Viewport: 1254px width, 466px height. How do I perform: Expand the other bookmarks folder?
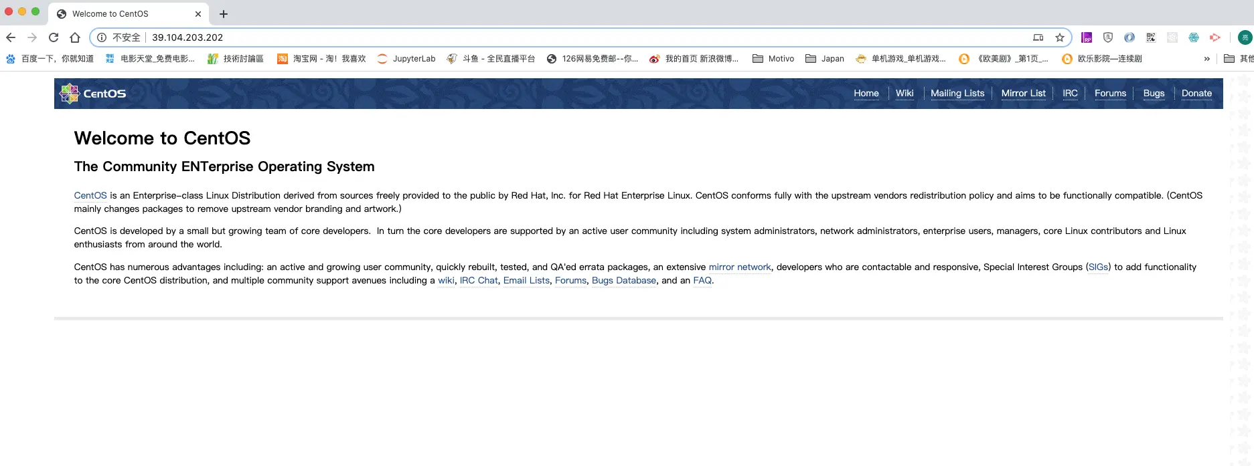[x=1239, y=59]
